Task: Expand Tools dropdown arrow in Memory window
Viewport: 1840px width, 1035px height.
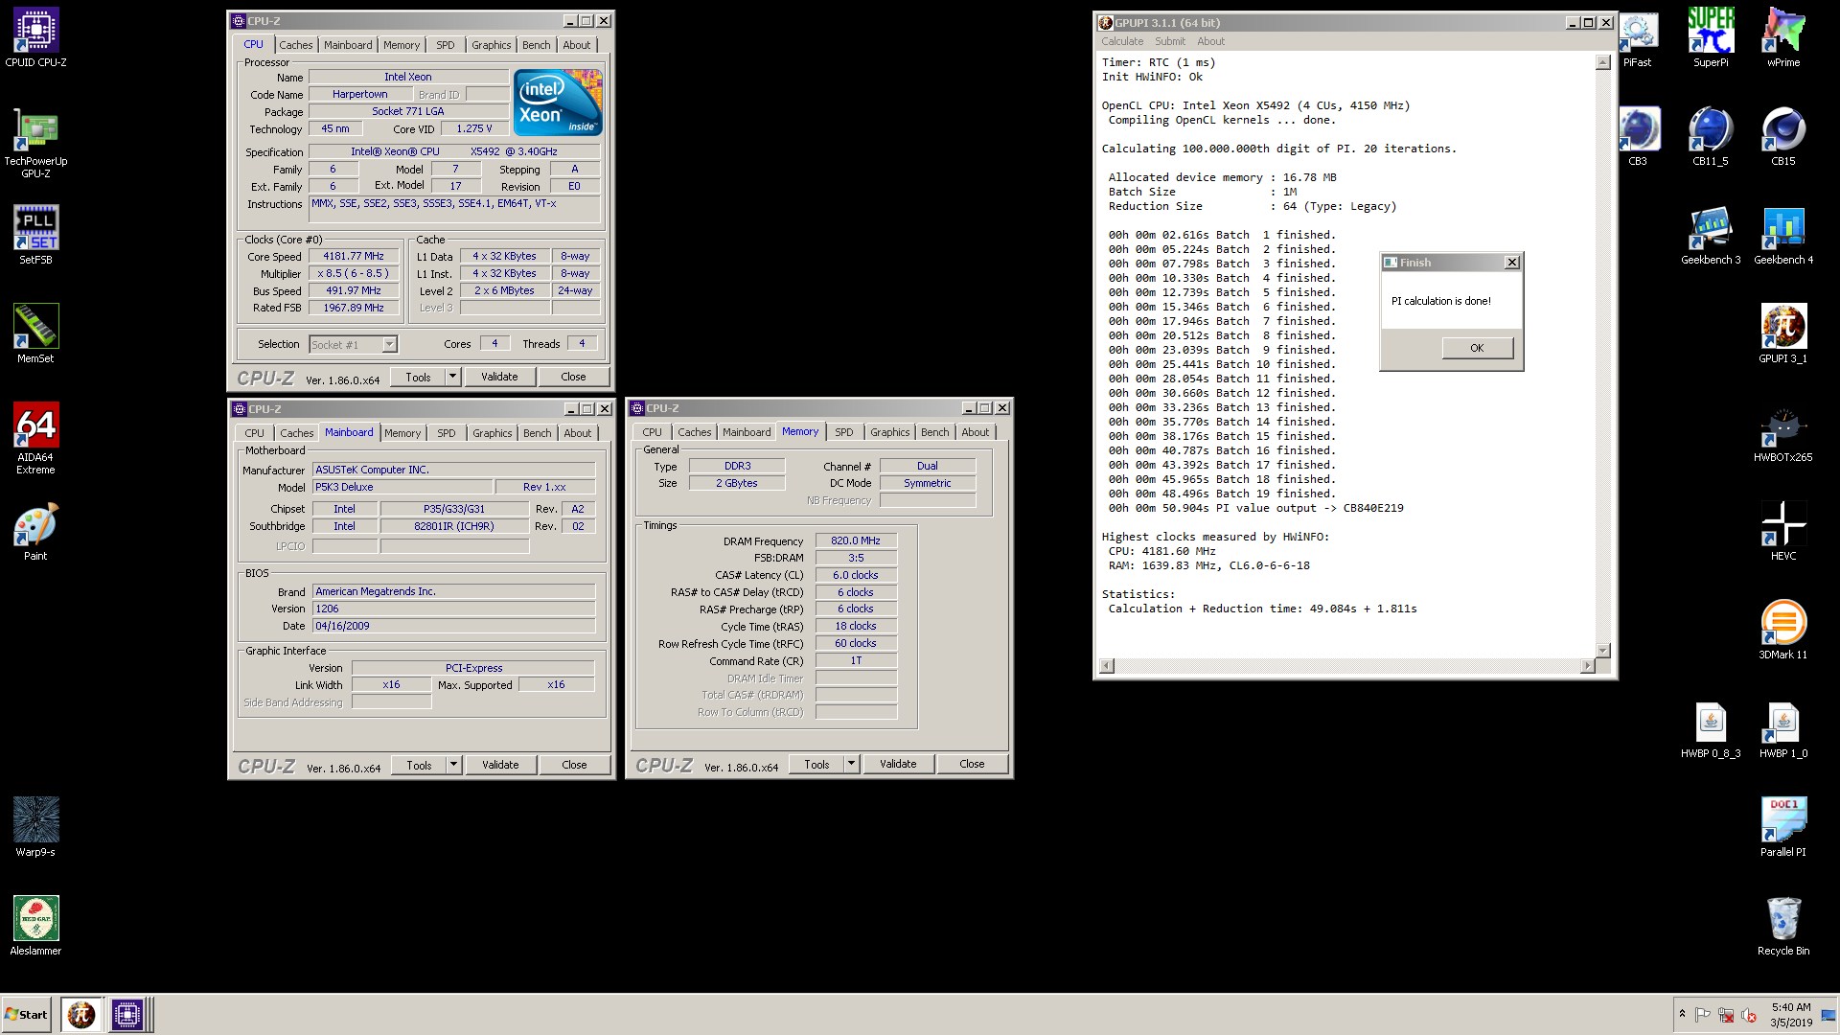Action: point(851,764)
